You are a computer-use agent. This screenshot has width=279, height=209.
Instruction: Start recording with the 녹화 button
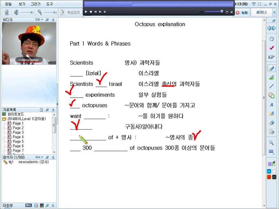pos(242,12)
